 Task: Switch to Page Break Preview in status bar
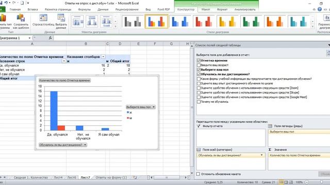coord(291,182)
